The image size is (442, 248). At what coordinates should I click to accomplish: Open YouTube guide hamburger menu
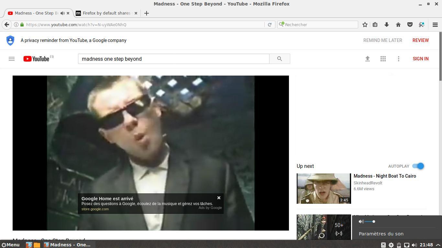point(12,59)
